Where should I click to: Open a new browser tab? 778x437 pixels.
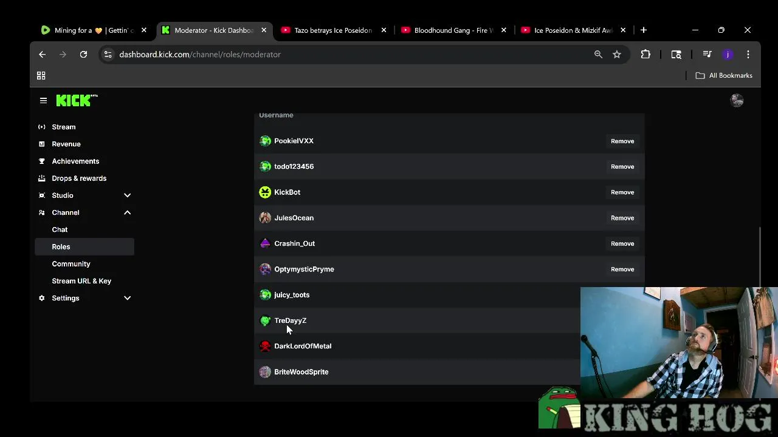tap(644, 30)
